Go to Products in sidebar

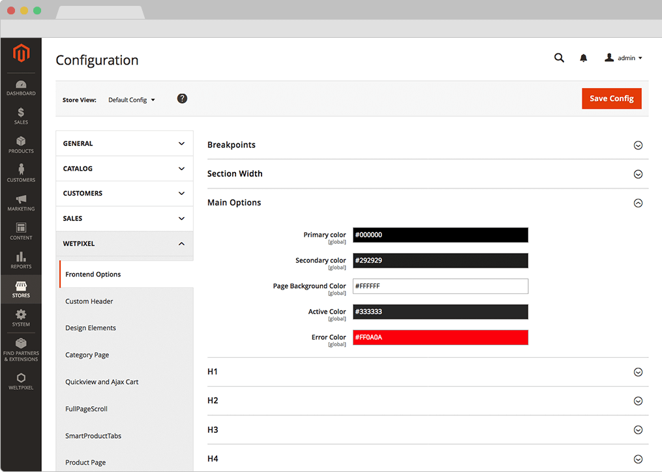click(x=21, y=145)
